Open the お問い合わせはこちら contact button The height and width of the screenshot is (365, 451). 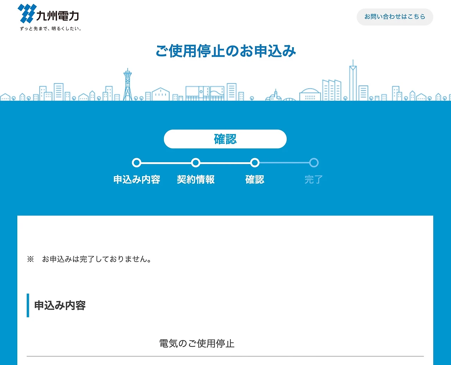395,17
